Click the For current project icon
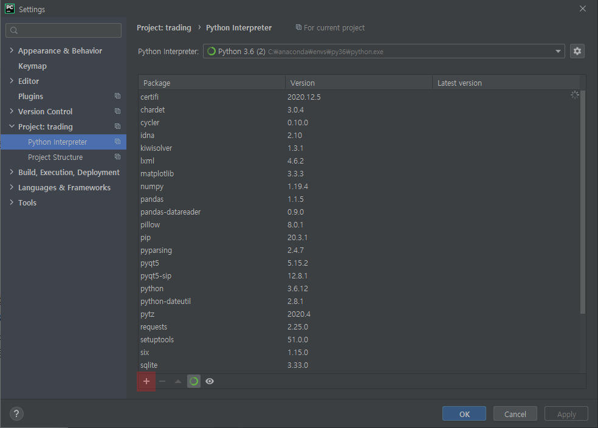 (298, 27)
